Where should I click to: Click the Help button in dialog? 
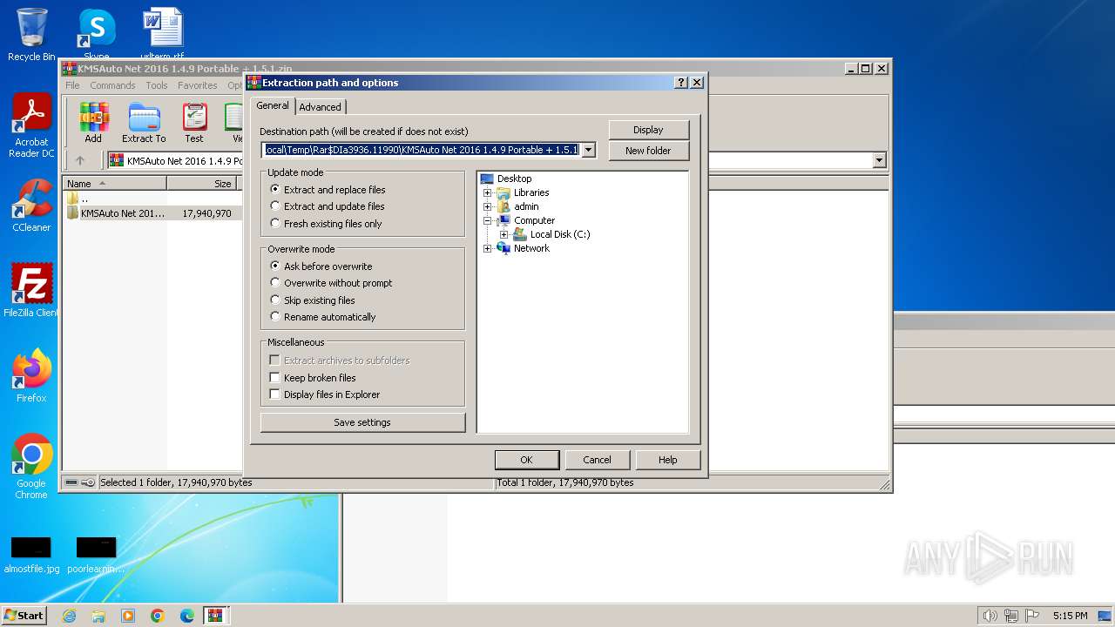667,460
